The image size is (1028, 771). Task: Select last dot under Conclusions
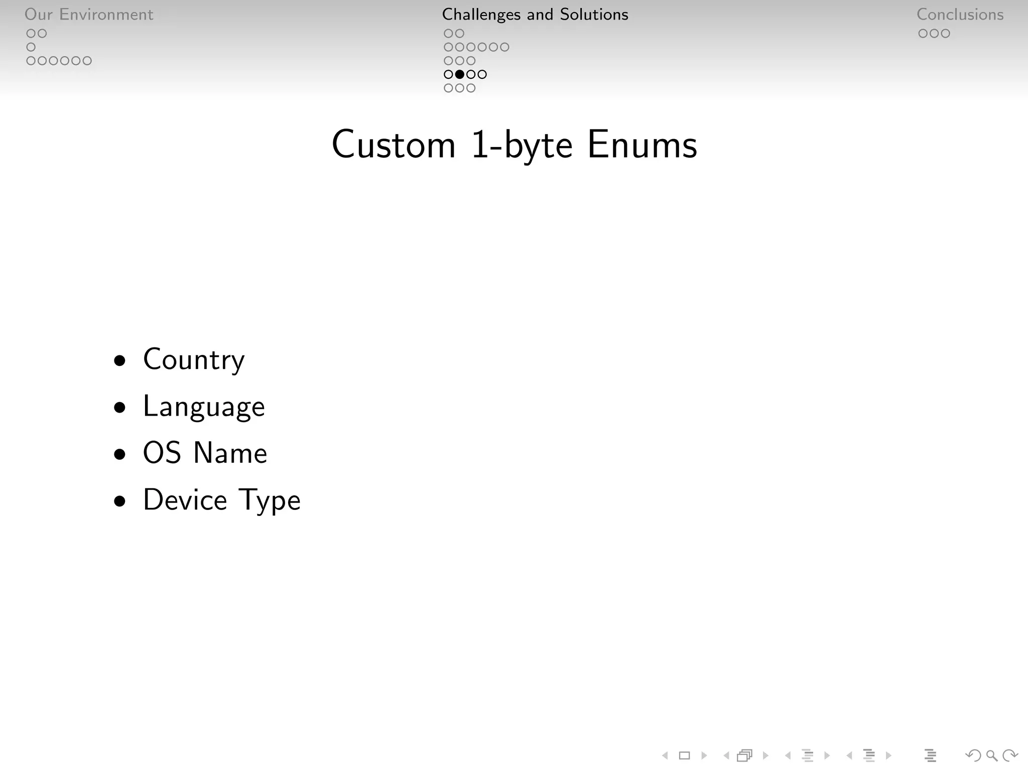(x=946, y=34)
